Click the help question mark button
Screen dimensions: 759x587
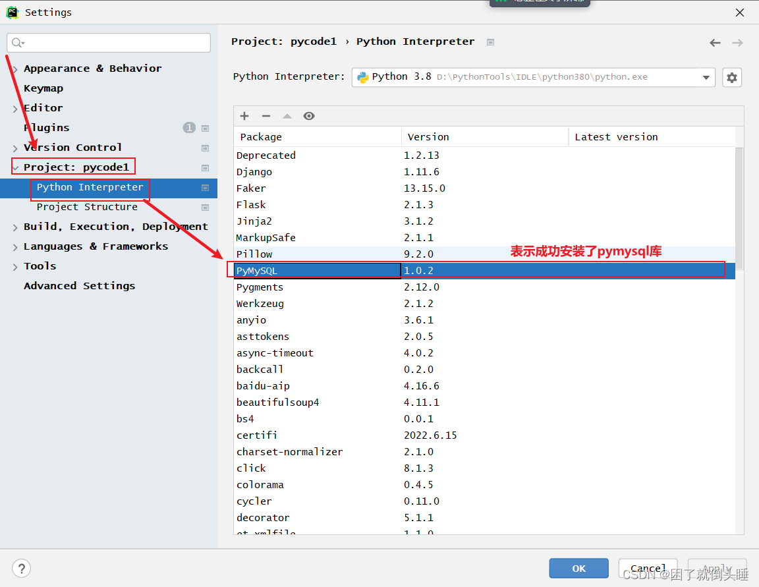coord(21,568)
